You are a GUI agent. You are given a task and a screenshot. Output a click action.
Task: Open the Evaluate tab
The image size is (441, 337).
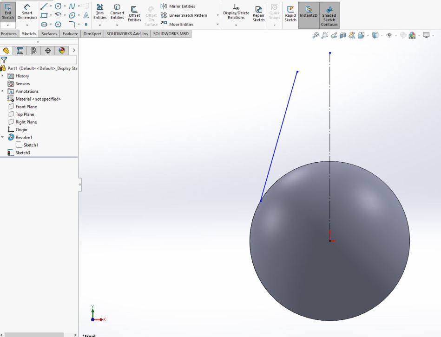point(70,34)
